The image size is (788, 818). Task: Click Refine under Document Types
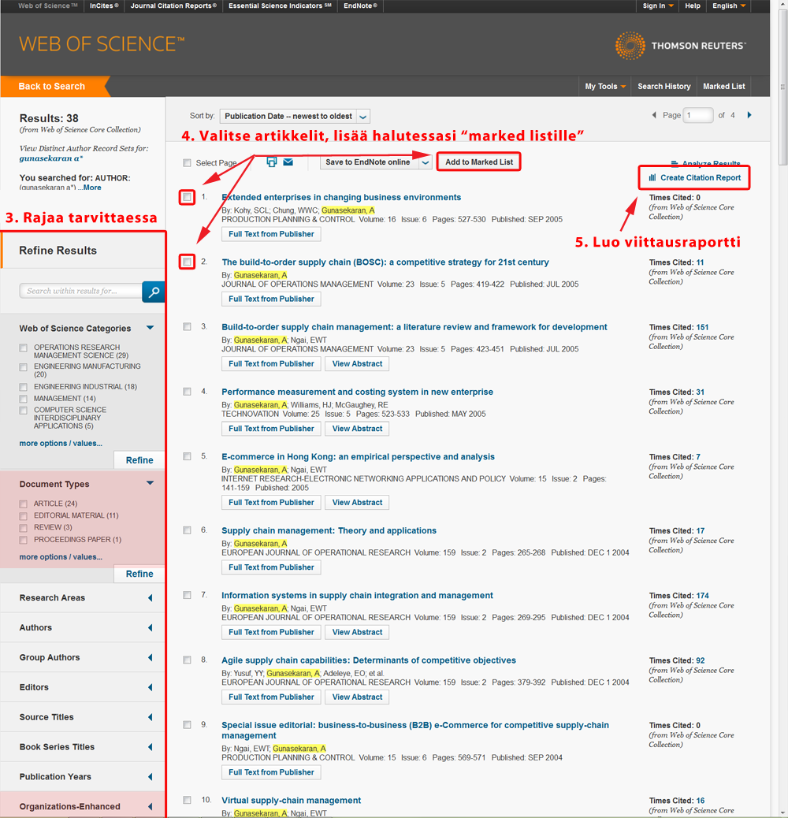pyautogui.click(x=139, y=574)
